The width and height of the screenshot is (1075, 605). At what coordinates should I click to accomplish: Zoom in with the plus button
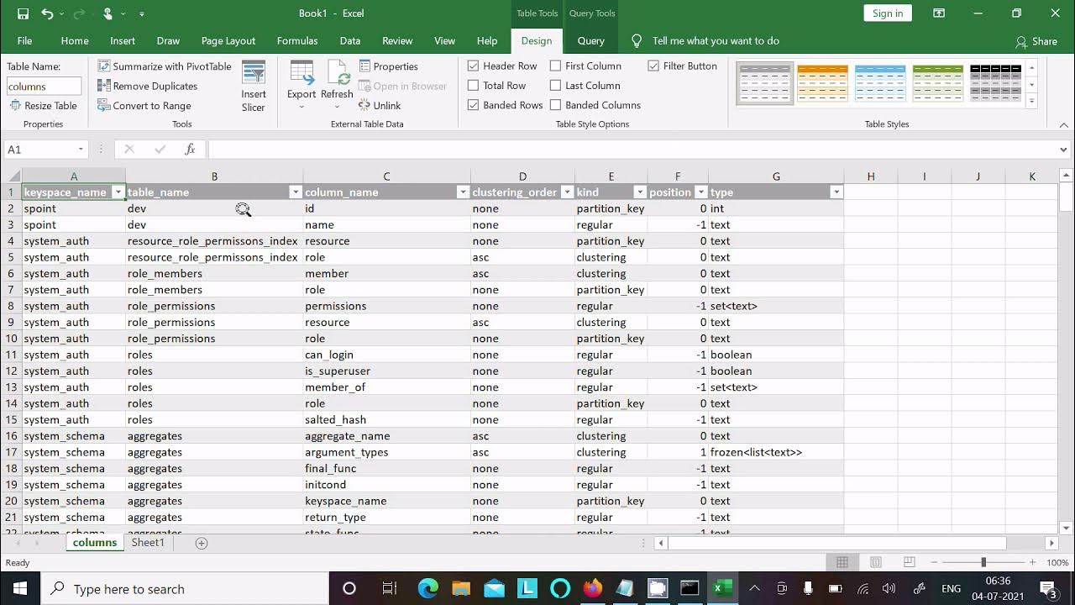1032,562
